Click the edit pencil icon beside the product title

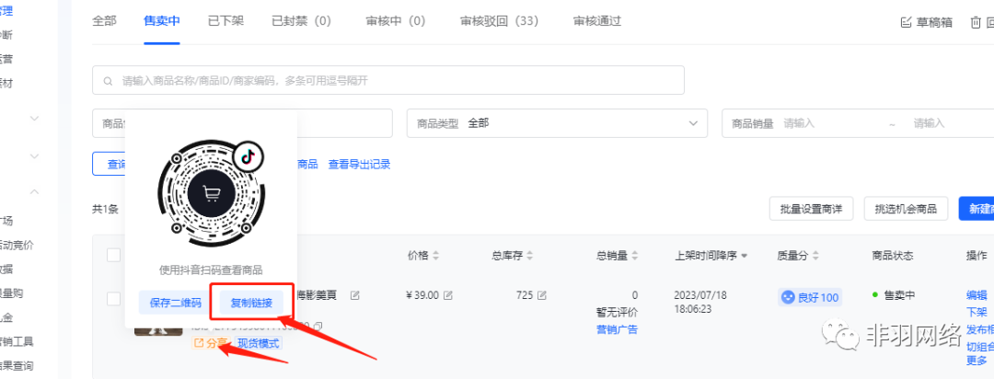(x=355, y=295)
